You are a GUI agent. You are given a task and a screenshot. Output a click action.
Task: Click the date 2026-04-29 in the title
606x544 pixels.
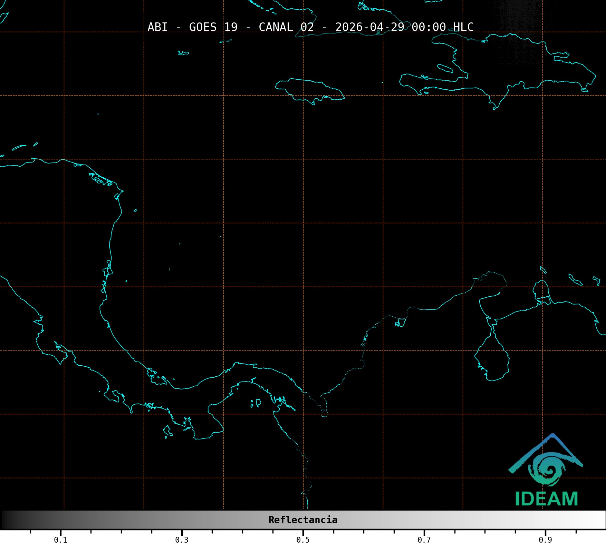(x=369, y=27)
